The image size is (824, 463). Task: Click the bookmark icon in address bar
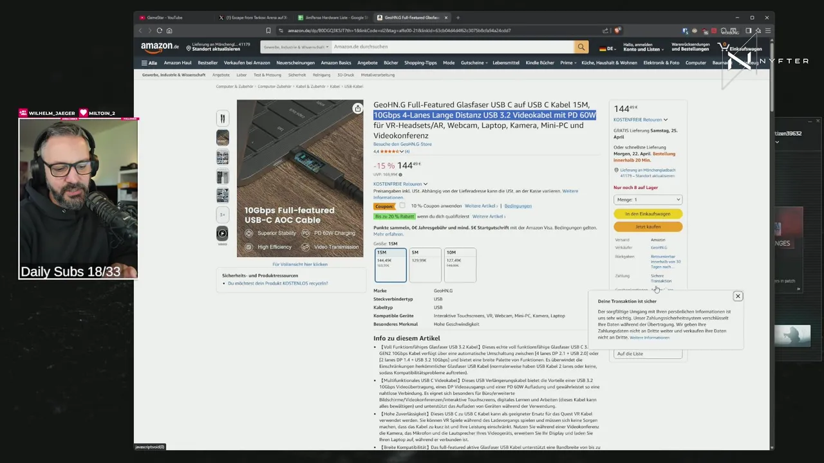(x=268, y=30)
